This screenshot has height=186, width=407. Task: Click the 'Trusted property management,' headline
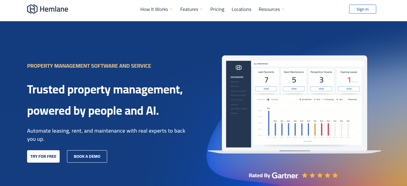pyautogui.click(x=105, y=90)
